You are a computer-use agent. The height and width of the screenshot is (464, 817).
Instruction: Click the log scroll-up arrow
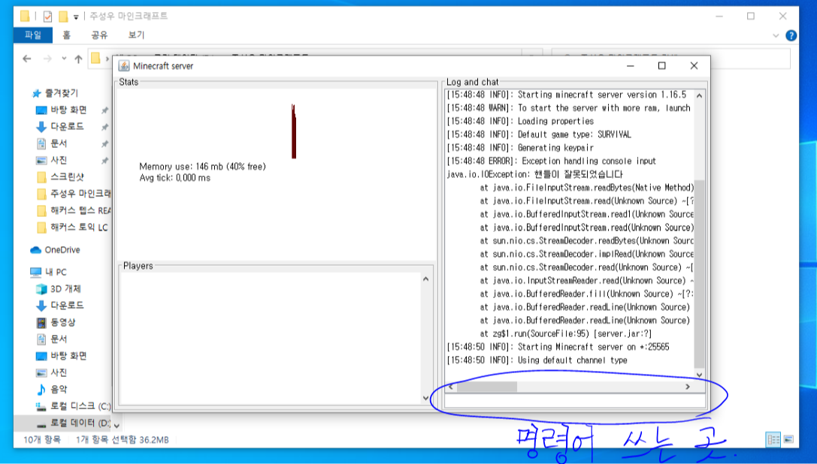[x=699, y=96]
